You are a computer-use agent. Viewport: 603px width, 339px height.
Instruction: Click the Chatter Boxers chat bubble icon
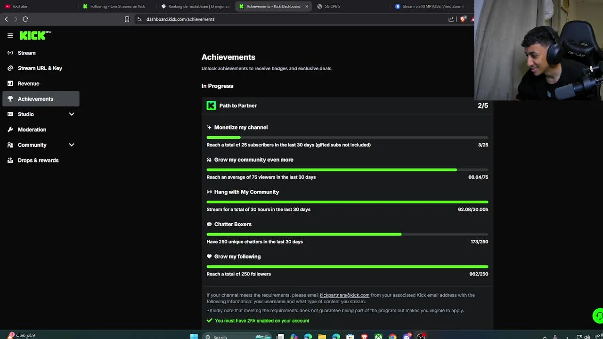(209, 224)
